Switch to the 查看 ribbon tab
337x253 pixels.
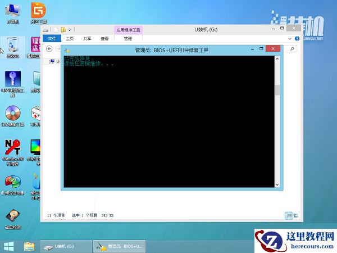pos(104,38)
